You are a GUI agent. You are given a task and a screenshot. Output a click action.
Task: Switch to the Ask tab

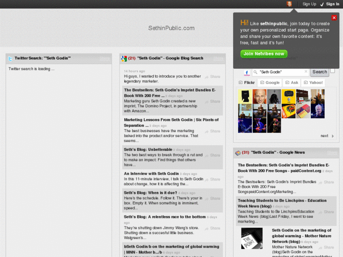(x=292, y=83)
